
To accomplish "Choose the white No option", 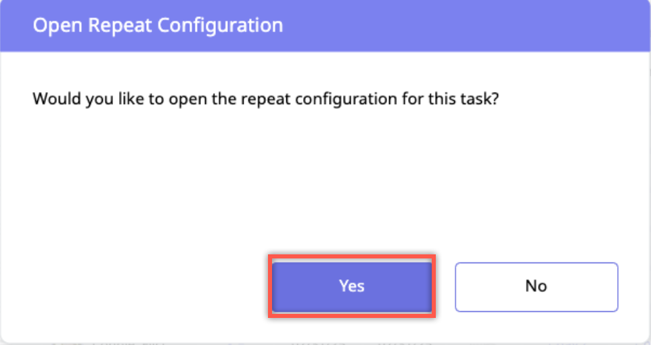I will pos(536,286).
